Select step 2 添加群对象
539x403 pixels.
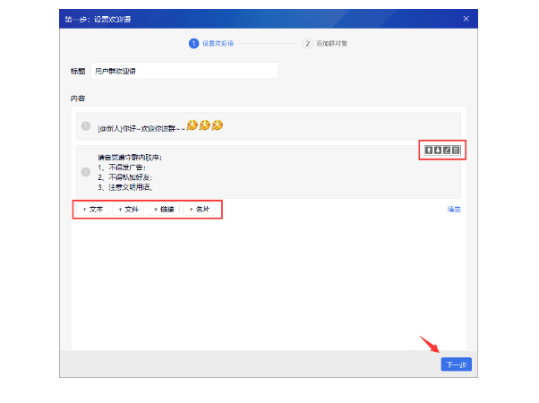tap(325, 43)
